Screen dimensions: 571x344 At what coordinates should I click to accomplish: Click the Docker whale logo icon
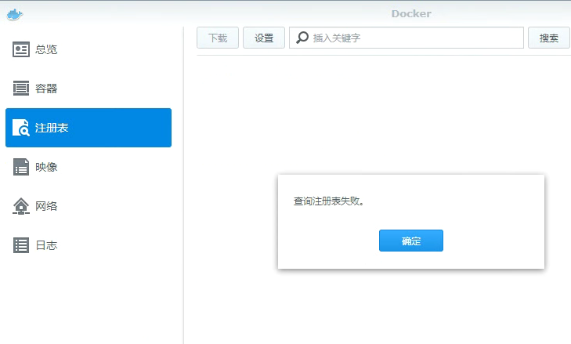tap(15, 15)
